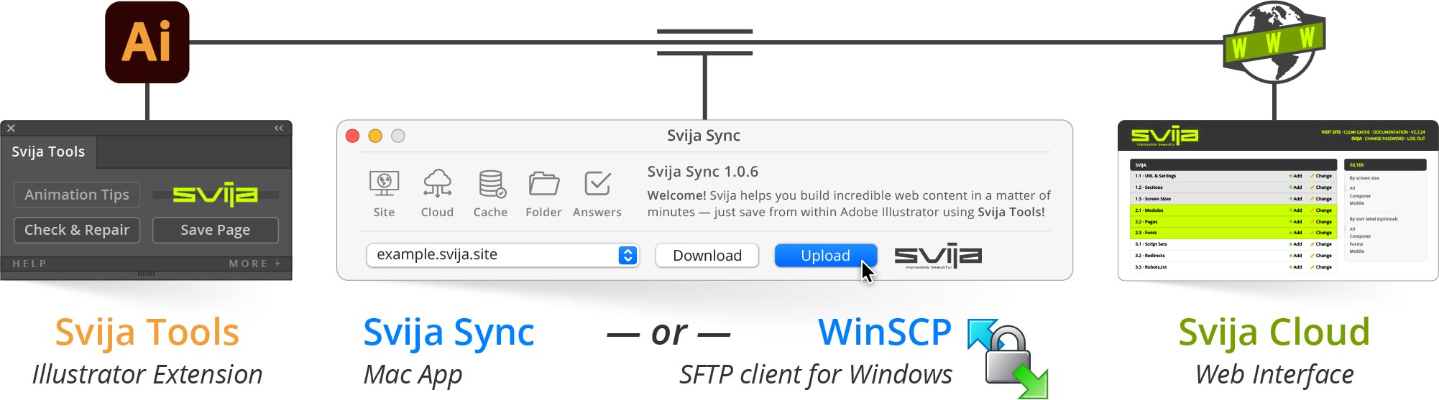The image size is (1439, 400).
Task: Click the Check & Repair button
Action: click(x=77, y=230)
